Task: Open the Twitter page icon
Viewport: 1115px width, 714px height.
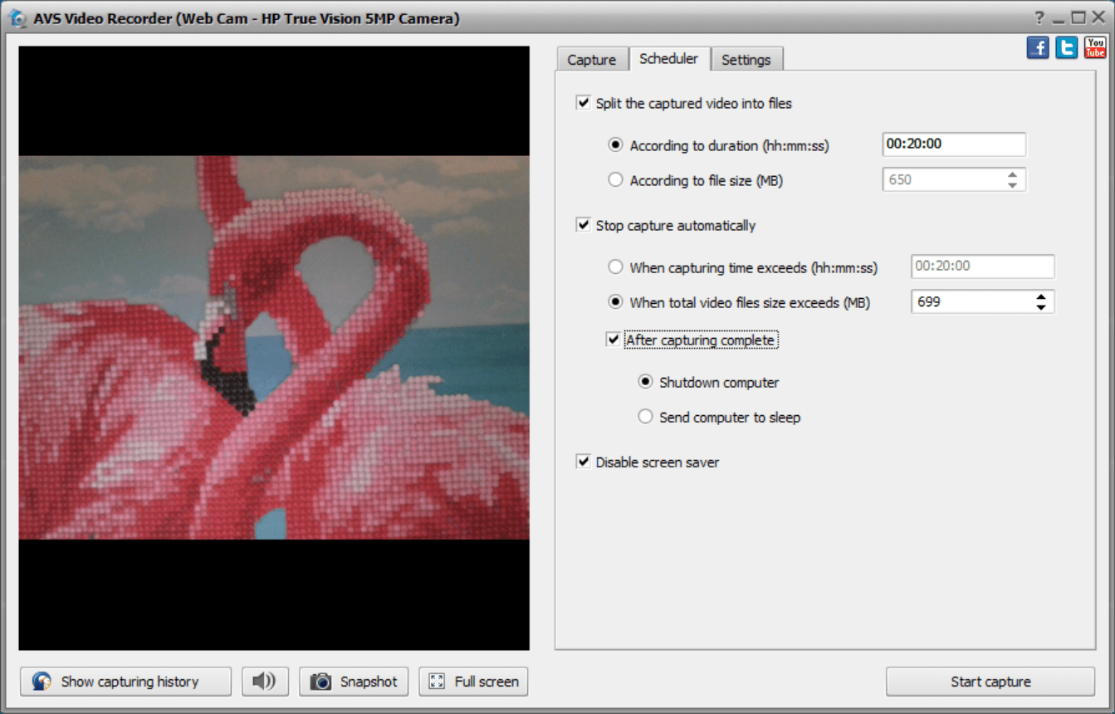Action: point(1067,47)
